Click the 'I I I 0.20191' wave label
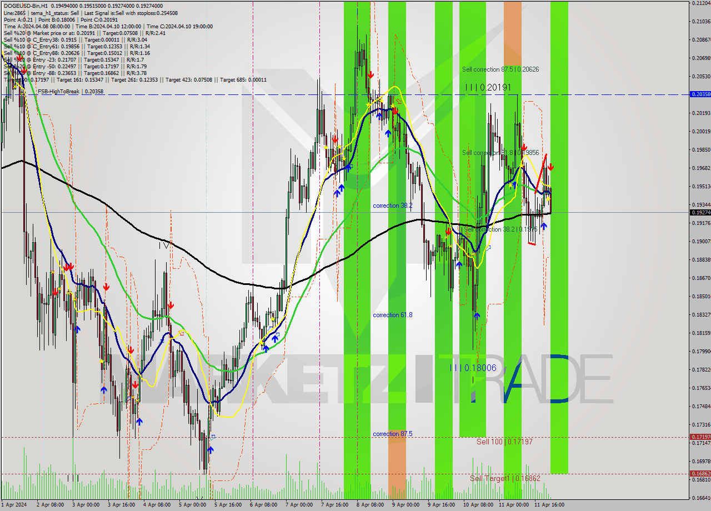This screenshot has width=711, height=511. pos(488,87)
